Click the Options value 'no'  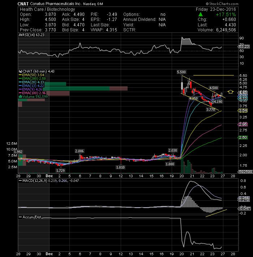(163, 14)
